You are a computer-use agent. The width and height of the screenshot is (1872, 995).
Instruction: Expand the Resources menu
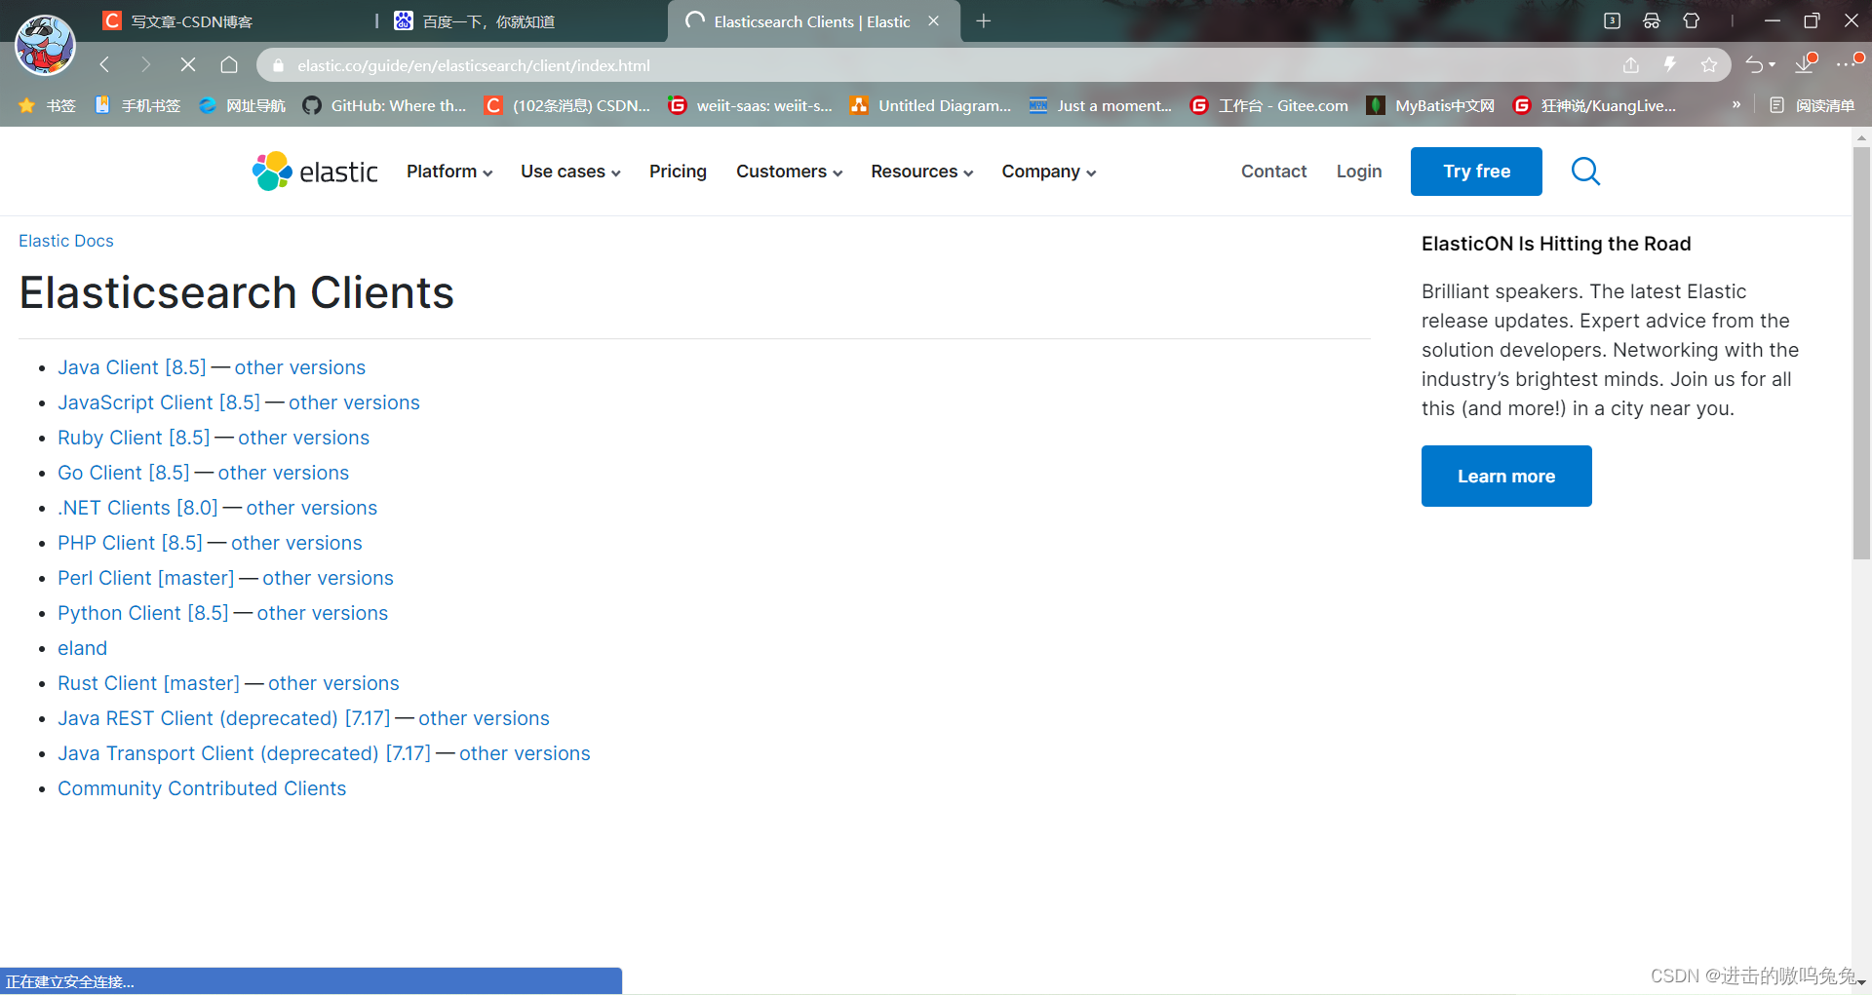tap(921, 172)
